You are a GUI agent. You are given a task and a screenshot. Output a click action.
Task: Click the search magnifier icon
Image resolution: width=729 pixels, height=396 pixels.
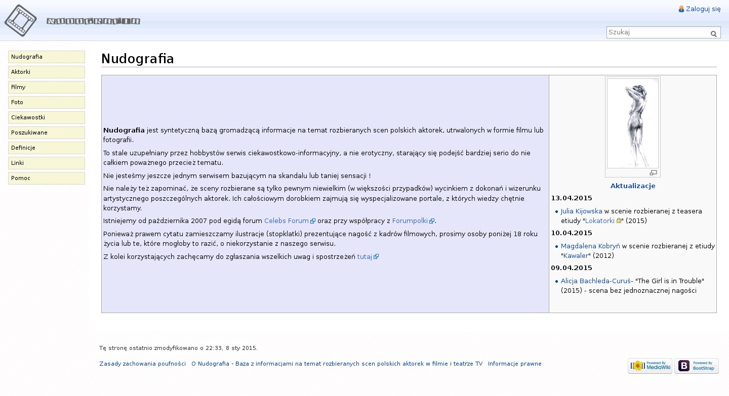713,34
